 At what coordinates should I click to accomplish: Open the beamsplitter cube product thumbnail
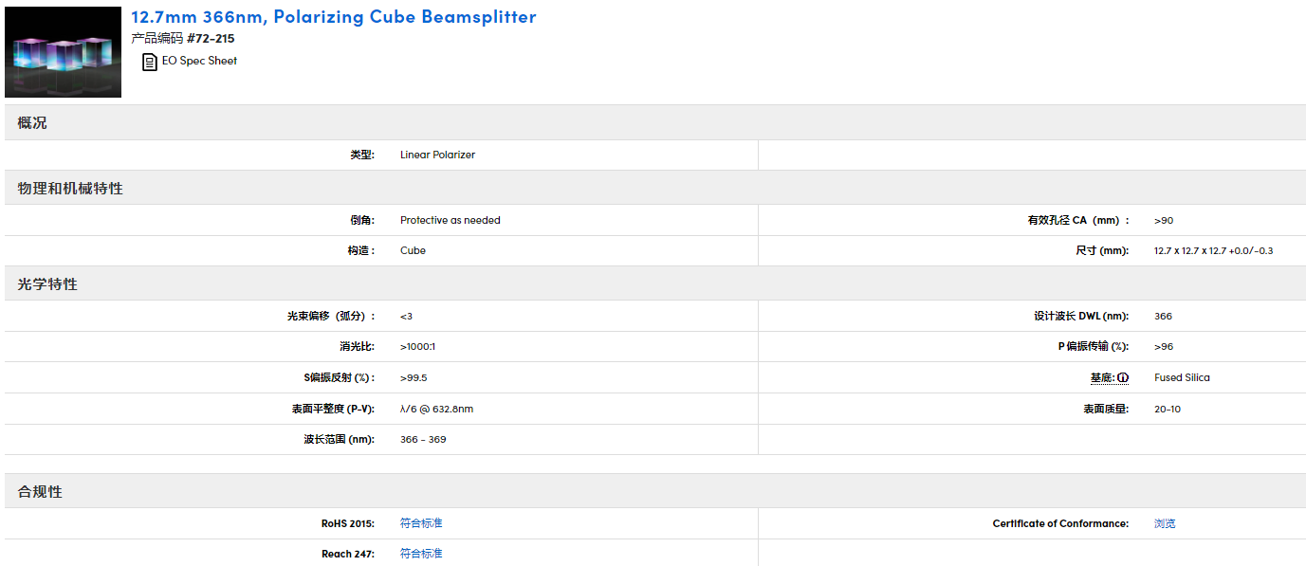pyautogui.click(x=63, y=52)
